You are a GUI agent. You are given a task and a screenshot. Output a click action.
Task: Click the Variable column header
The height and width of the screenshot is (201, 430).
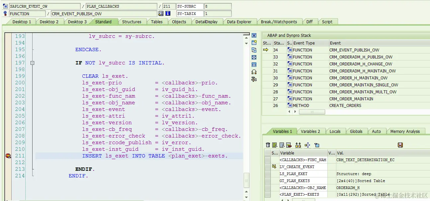tap(303, 153)
